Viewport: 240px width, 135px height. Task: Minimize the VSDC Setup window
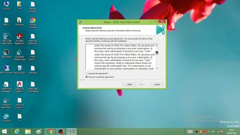coord(151,22)
